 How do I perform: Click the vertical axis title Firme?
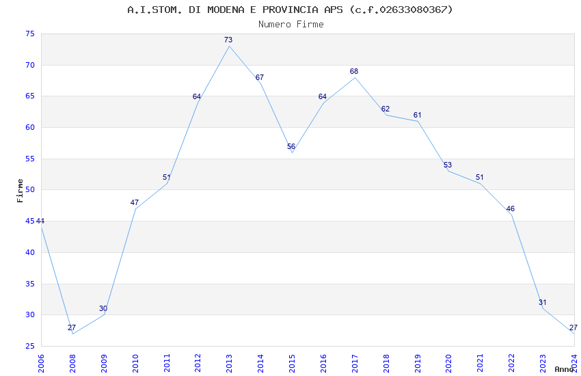click(x=20, y=191)
